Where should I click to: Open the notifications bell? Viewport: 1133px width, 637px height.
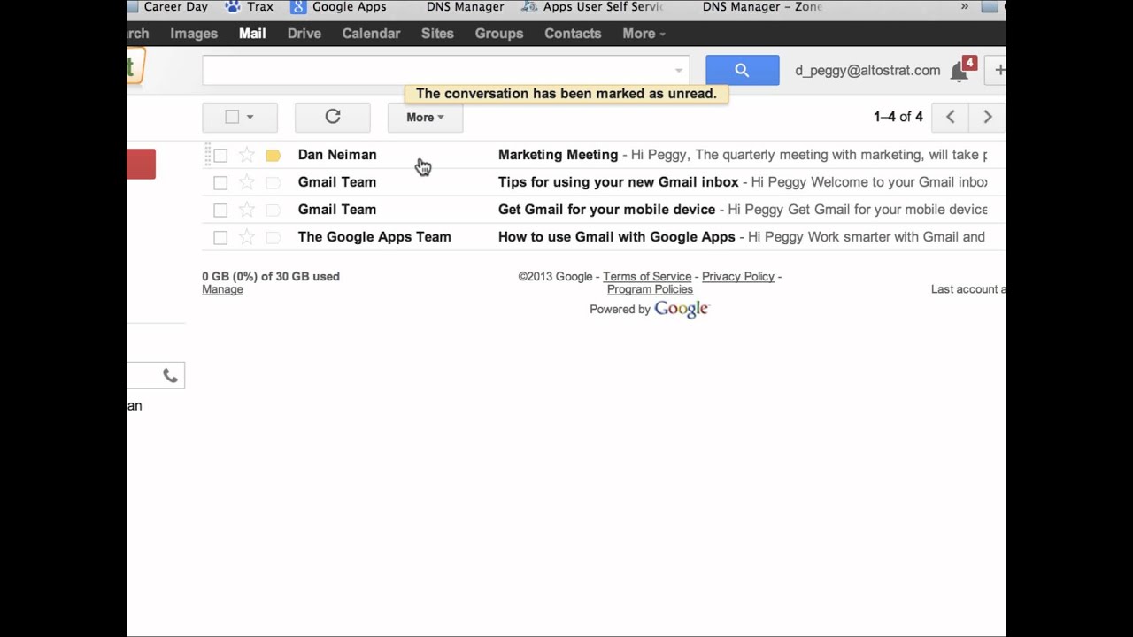(x=959, y=71)
